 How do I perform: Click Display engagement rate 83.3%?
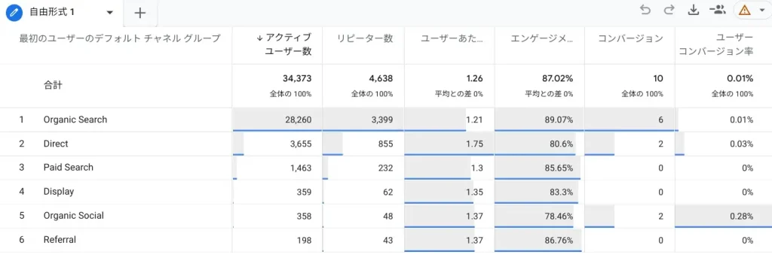click(x=561, y=192)
